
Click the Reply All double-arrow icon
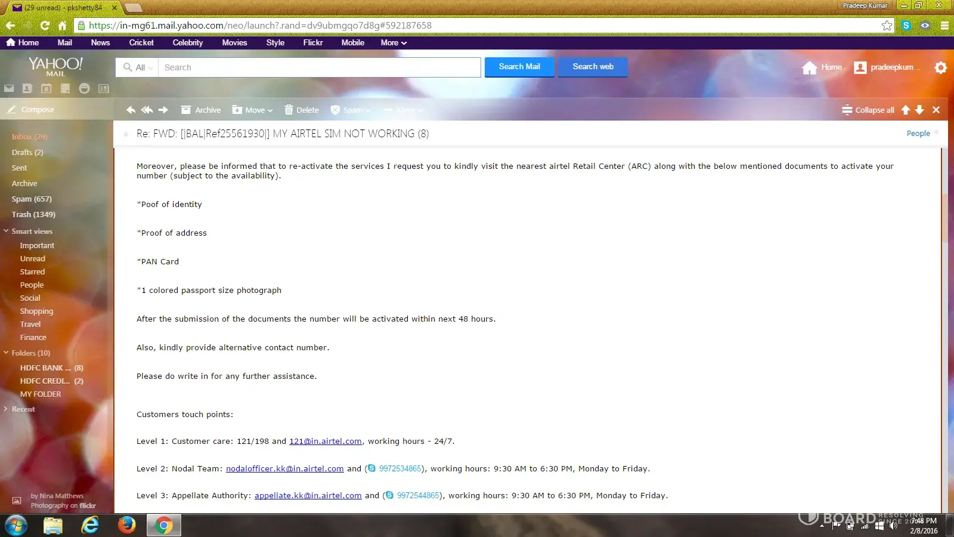(147, 110)
